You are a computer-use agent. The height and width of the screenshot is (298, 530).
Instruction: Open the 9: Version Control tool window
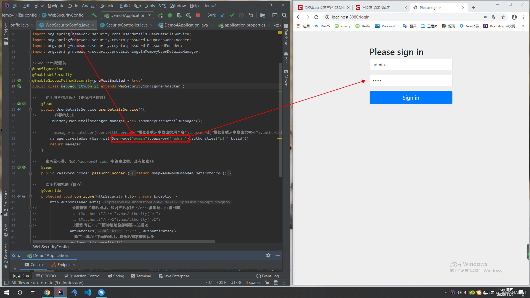(x=82, y=276)
